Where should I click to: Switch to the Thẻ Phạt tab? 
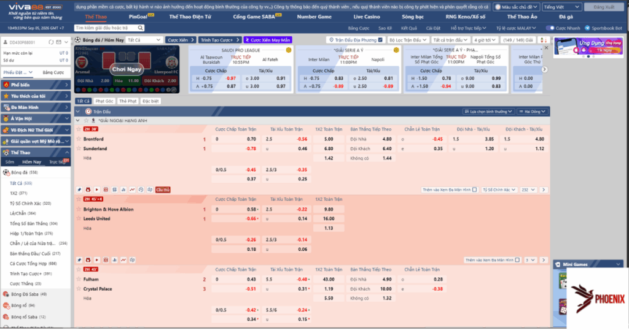pos(128,101)
